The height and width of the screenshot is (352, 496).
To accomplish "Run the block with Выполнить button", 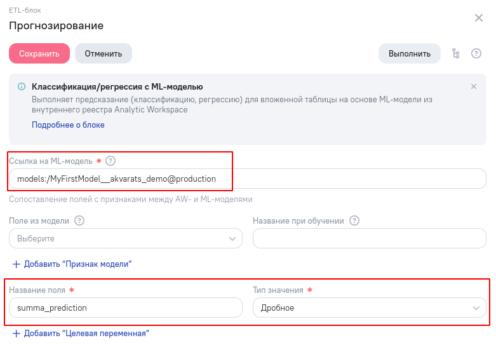I will pos(410,53).
